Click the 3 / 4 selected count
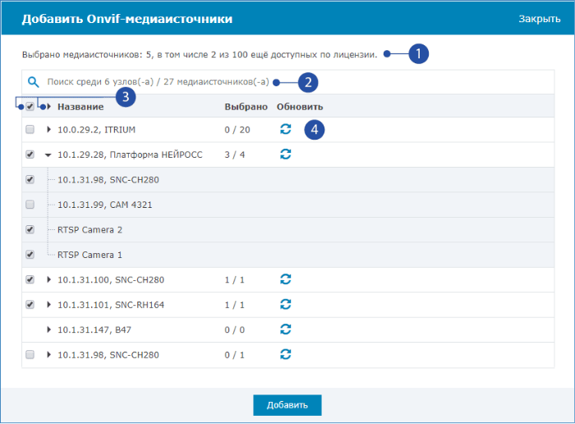 coord(235,154)
